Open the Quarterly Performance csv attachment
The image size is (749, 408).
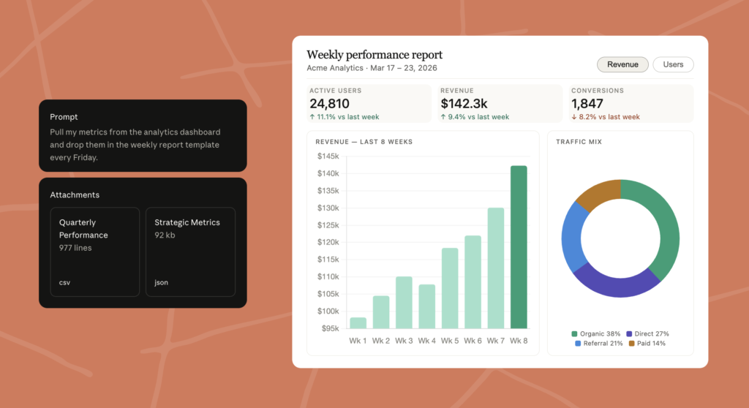coord(95,252)
